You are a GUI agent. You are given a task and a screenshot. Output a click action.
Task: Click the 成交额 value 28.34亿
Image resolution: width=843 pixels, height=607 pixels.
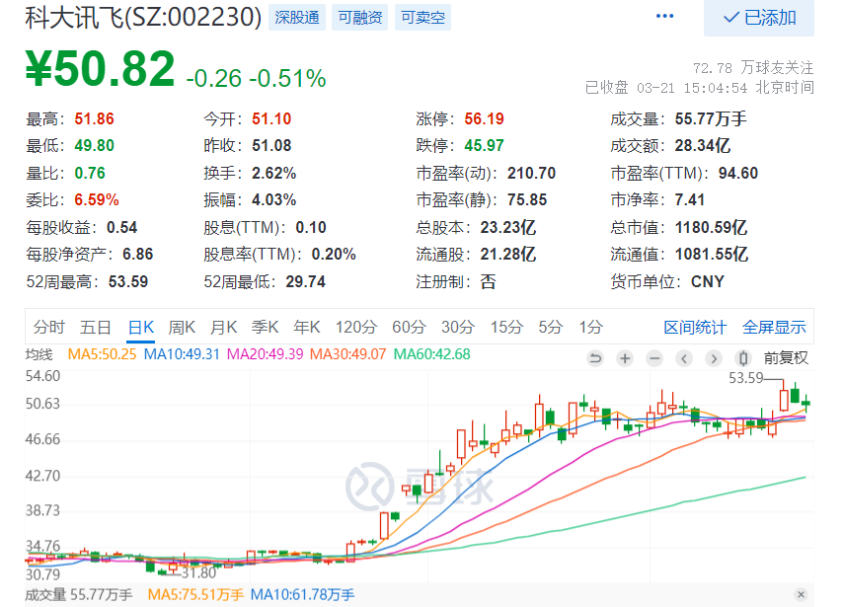[703, 146]
